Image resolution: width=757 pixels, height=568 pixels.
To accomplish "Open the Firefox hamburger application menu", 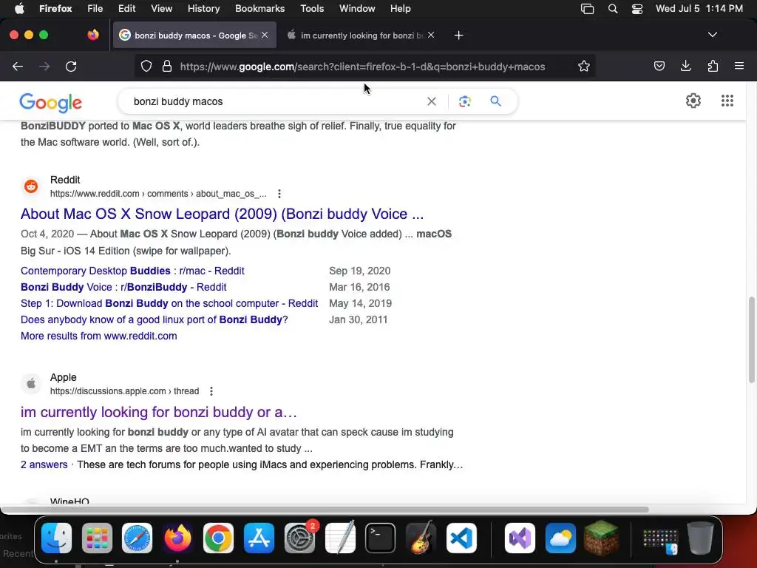I will [x=739, y=66].
